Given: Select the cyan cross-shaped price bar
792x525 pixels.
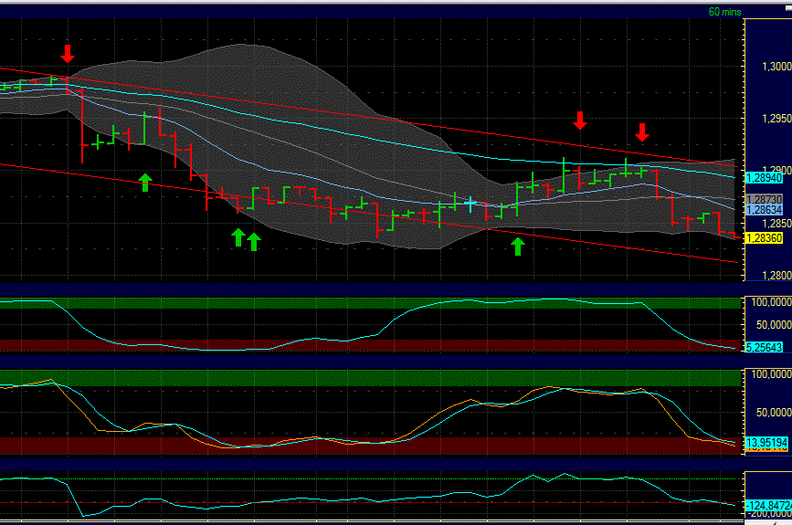Looking at the screenshot, I should (x=470, y=204).
